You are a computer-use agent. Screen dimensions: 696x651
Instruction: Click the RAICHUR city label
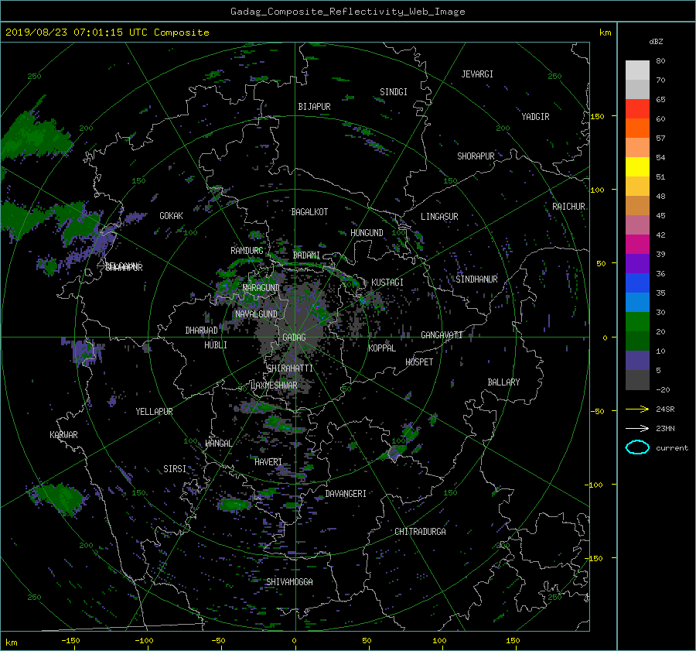coord(568,207)
